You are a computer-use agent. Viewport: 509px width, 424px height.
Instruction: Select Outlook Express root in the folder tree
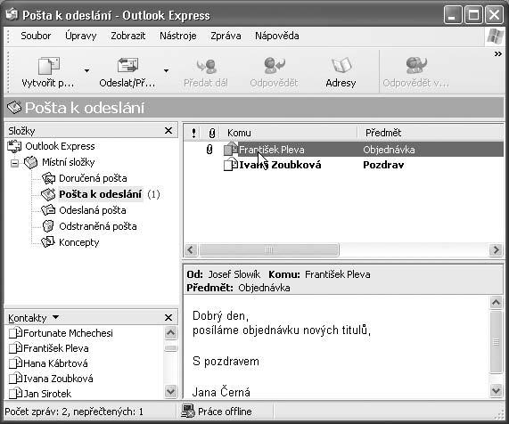tap(60, 146)
